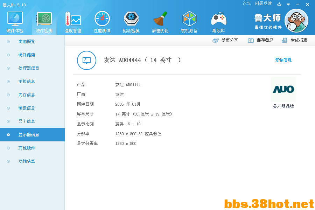The width and height of the screenshot is (315, 210).
Task: Open the title bar dropdown menu arrow
Action: (x=288, y=4)
